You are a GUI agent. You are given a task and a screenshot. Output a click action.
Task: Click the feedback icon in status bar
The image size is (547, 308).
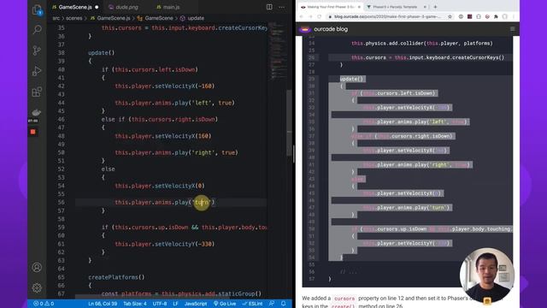272,304
